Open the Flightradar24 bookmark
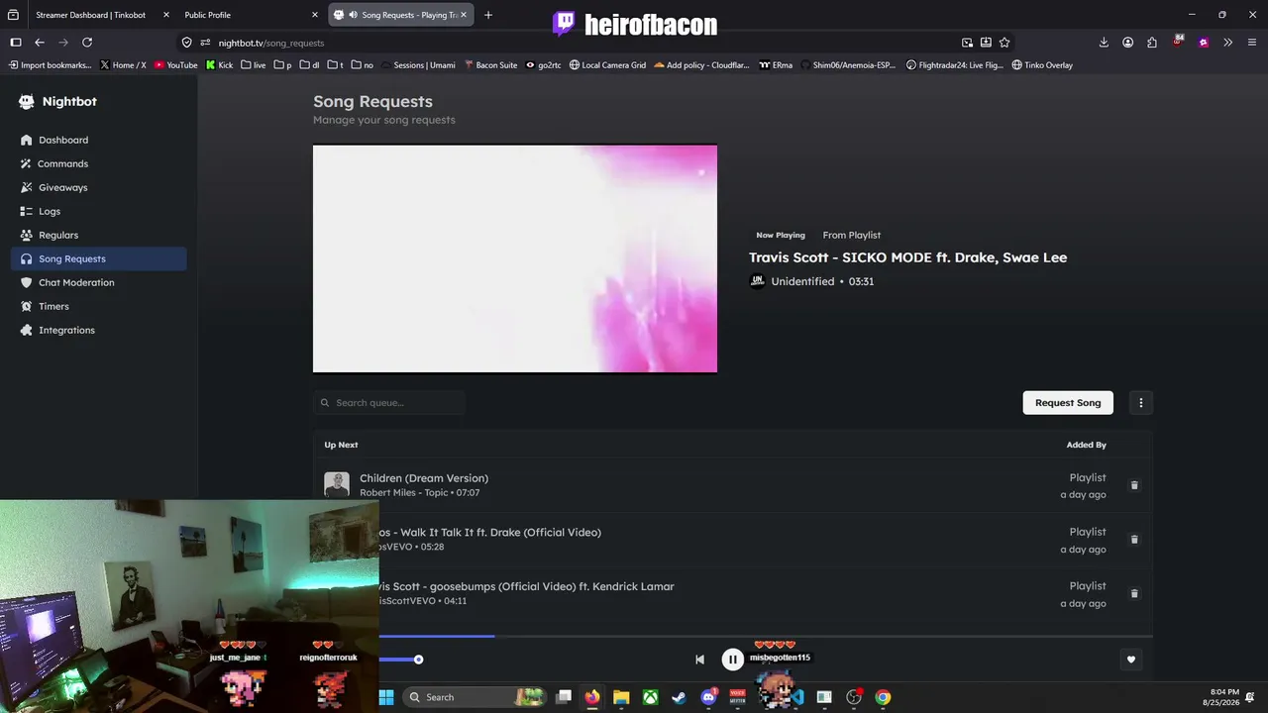 click(955, 65)
